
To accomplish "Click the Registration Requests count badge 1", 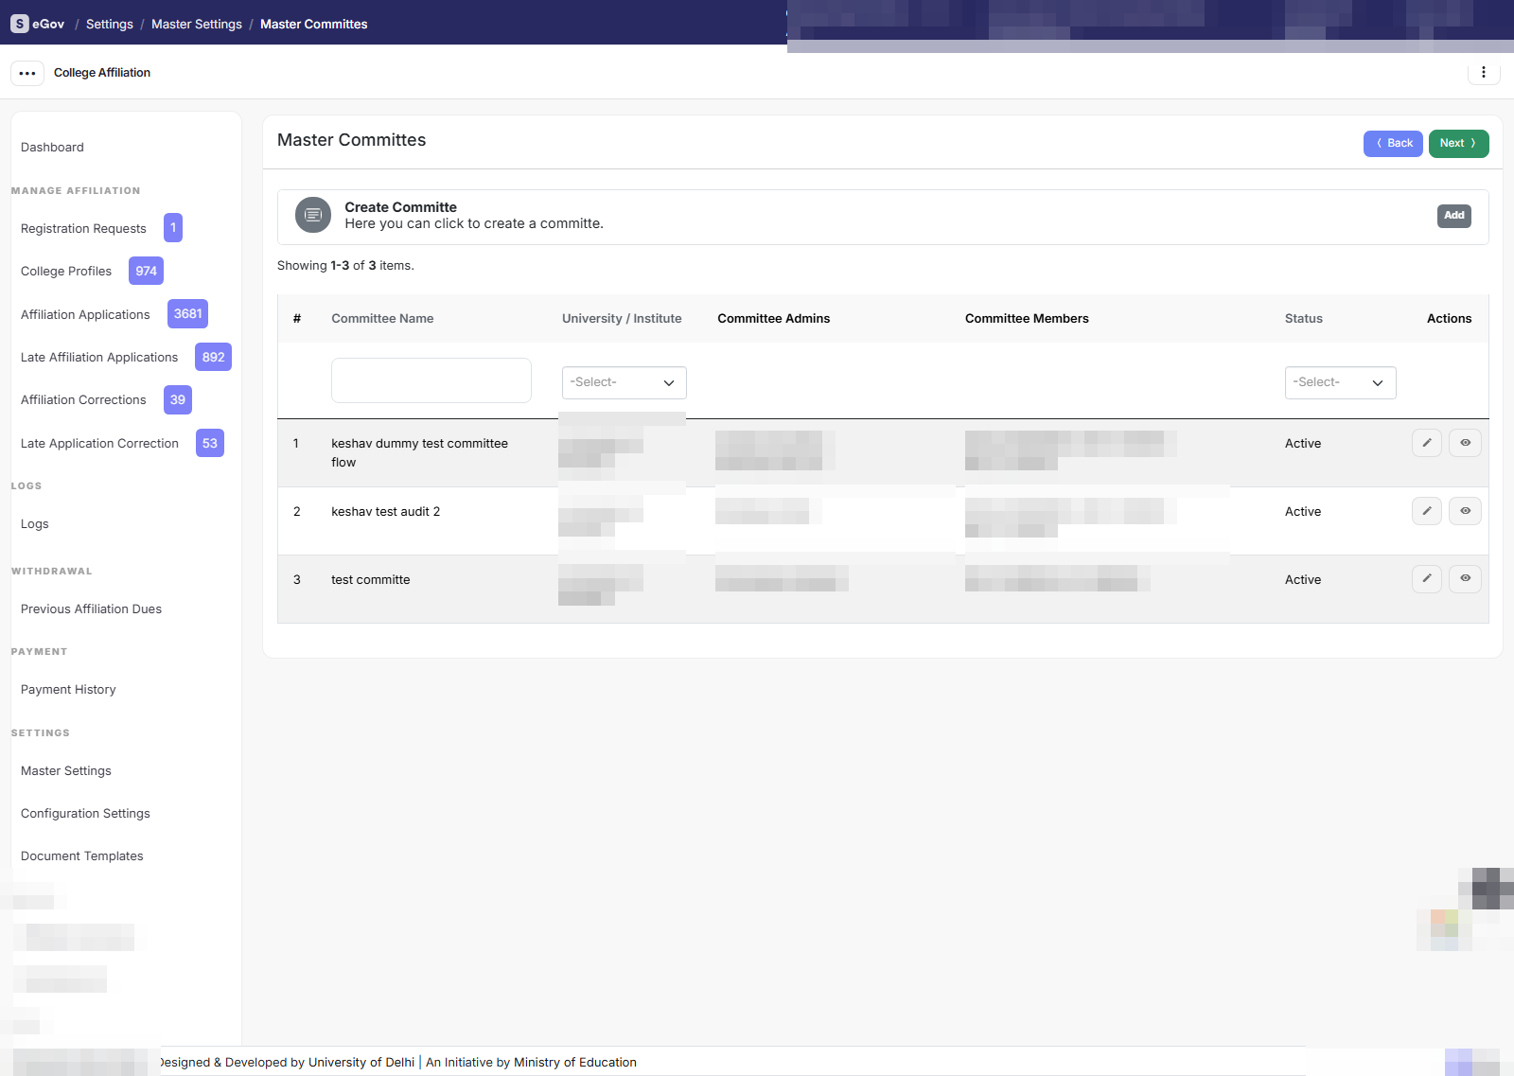I will (x=173, y=228).
